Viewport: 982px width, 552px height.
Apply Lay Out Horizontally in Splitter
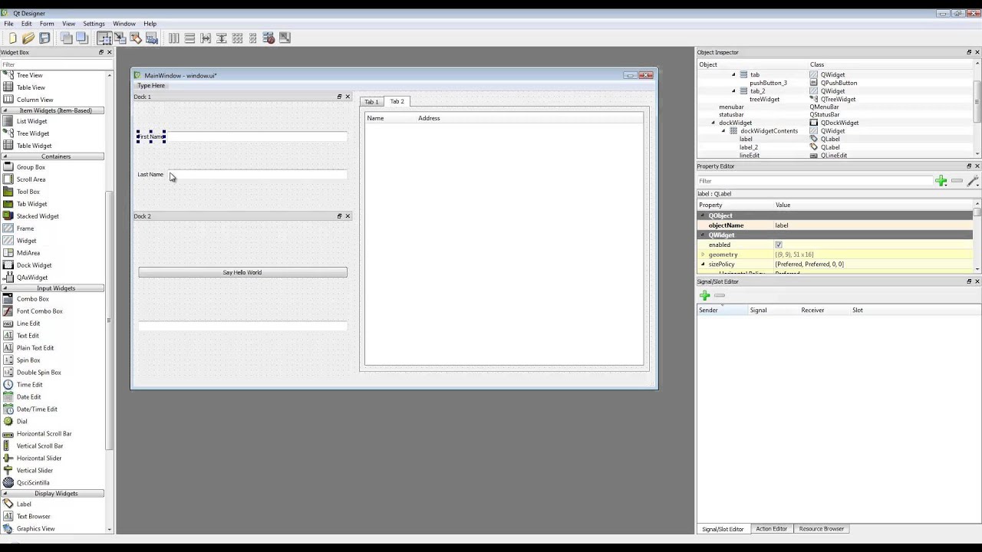pyautogui.click(x=206, y=38)
